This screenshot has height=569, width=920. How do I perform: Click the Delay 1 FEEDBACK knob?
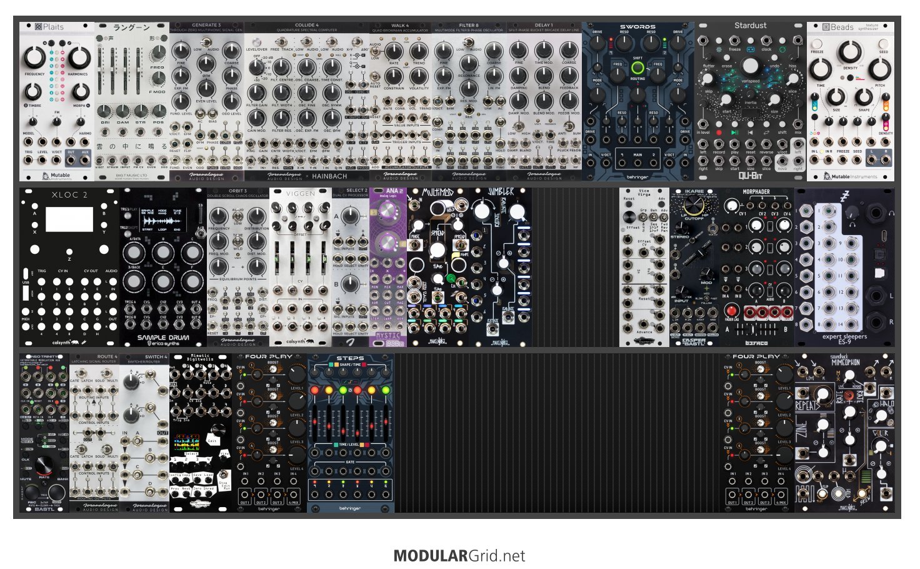click(569, 76)
